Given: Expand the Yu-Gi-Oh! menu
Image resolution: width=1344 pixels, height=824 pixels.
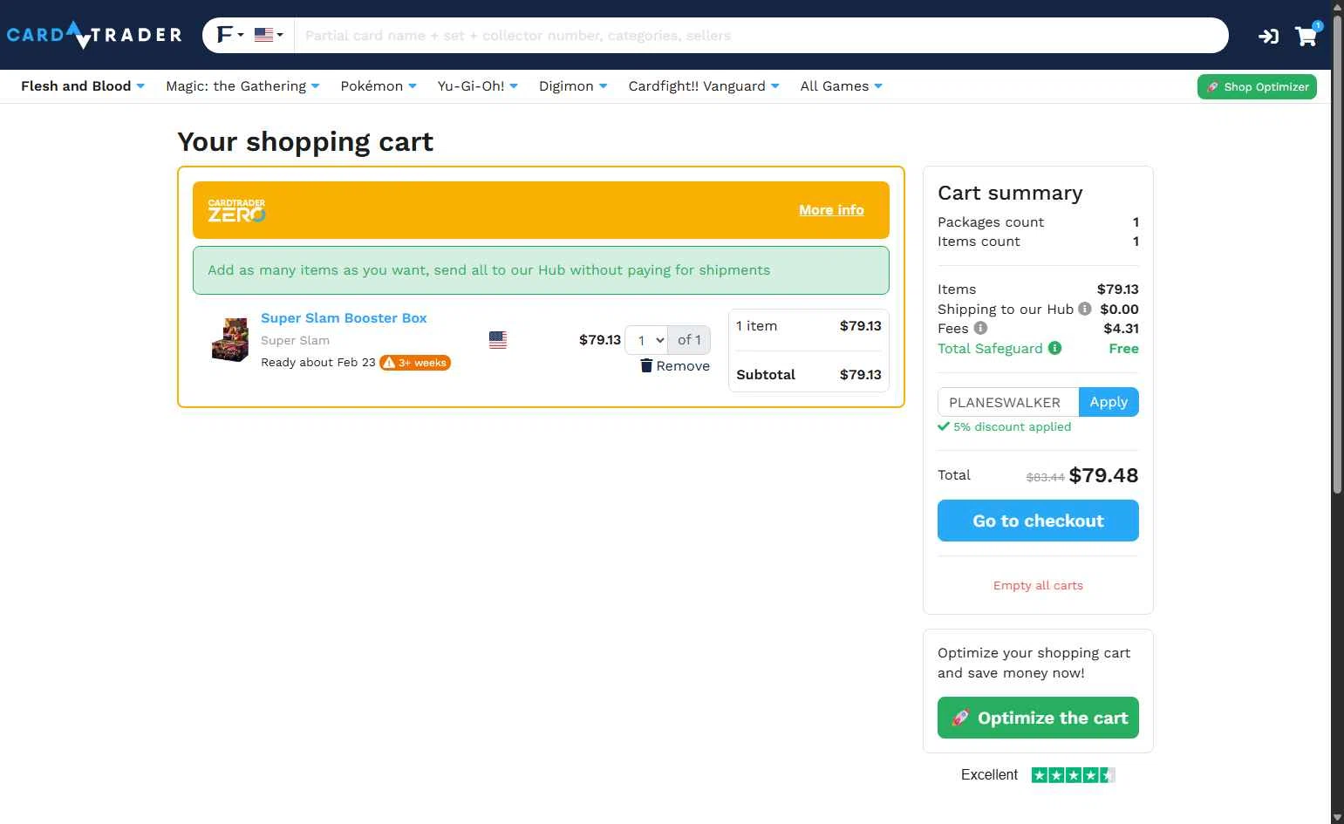Looking at the screenshot, I should (478, 86).
